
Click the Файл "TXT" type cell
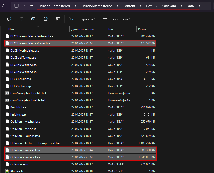[115, 171]
